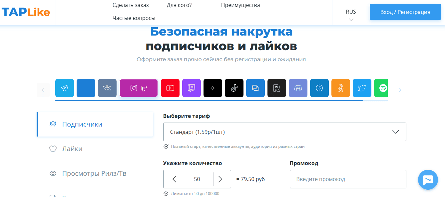Select the blue chat-bubbles network icon
The width and height of the screenshot is (445, 197).
click(255, 88)
